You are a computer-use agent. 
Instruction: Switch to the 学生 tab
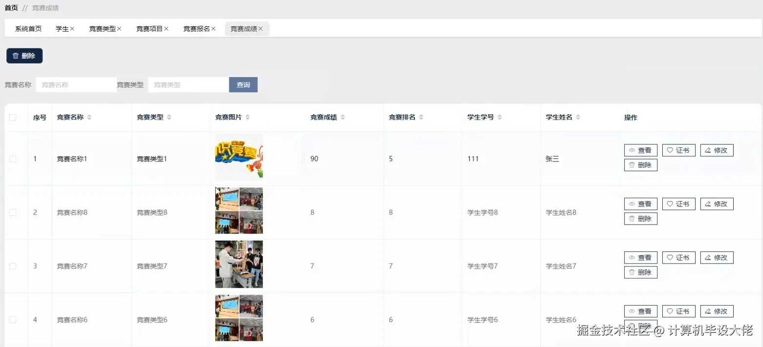(62, 29)
